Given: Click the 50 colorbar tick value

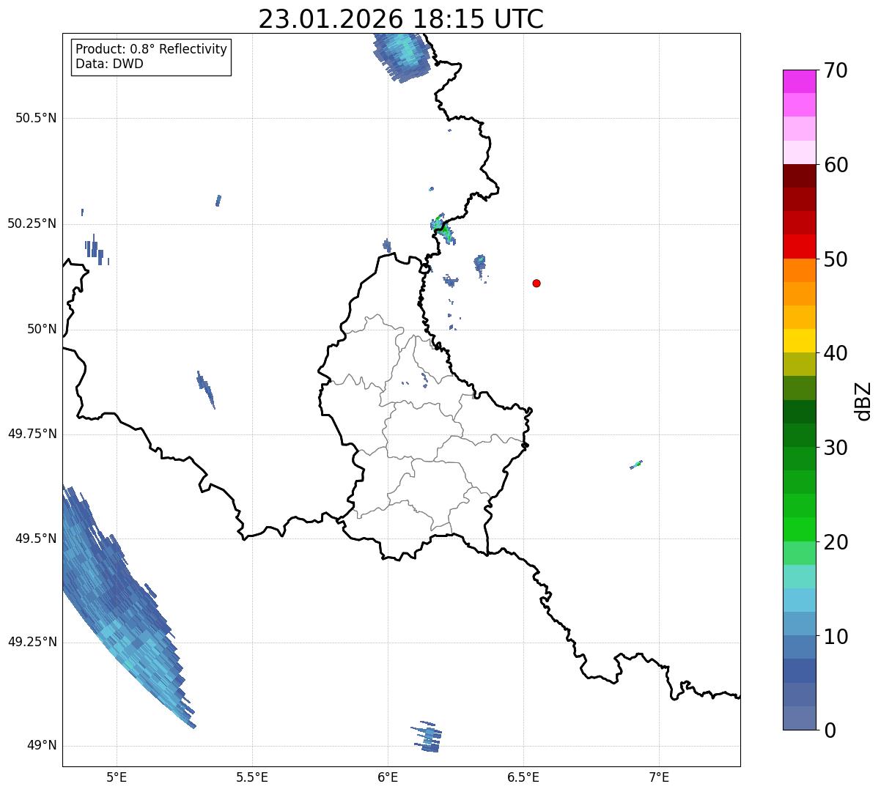Looking at the screenshot, I should [x=836, y=259].
